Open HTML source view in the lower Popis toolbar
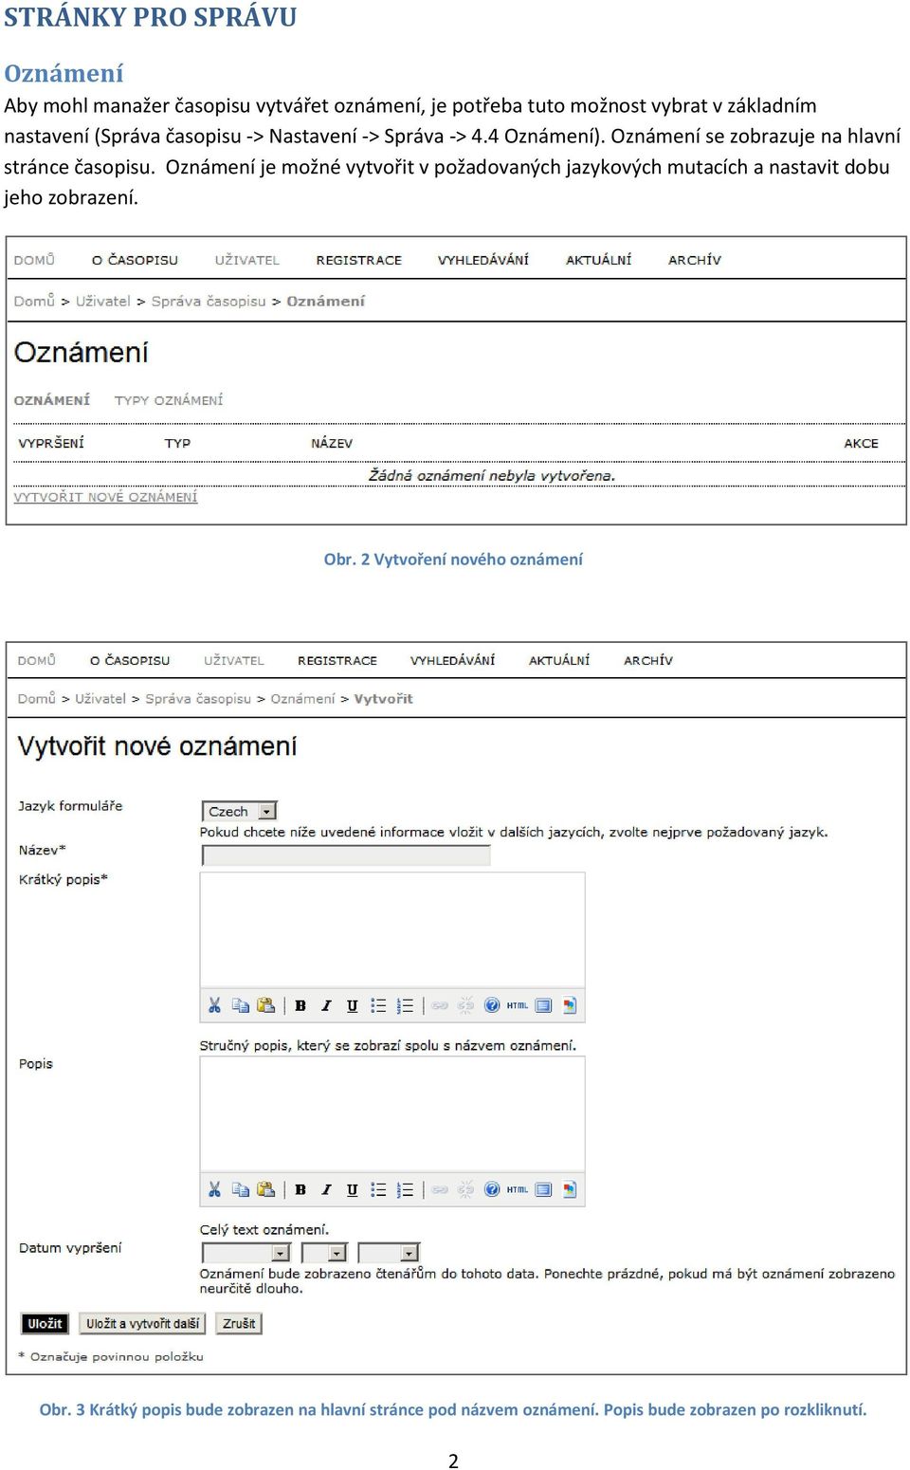Image resolution: width=910 pixels, height=1470 pixels. coord(518,1189)
